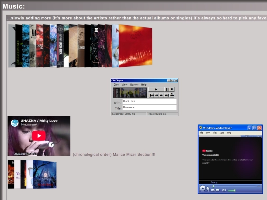Select the large red album cover
This screenshot has height=200, width=267.
click(135, 45)
